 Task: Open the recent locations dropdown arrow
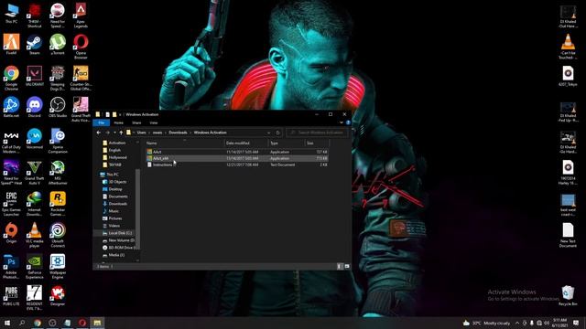(114, 133)
